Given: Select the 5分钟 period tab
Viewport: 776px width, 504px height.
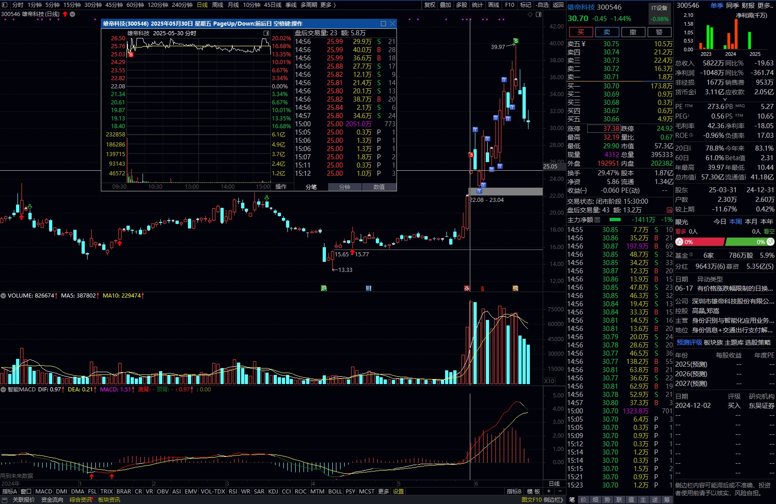Looking at the screenshot, I should (x=52, y=5).
